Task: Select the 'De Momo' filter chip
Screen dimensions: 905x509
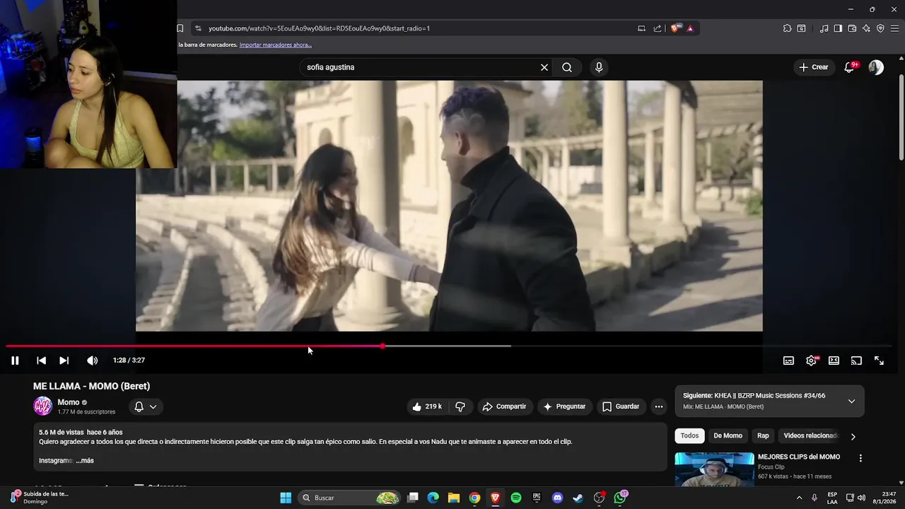Action: point(728,435)
